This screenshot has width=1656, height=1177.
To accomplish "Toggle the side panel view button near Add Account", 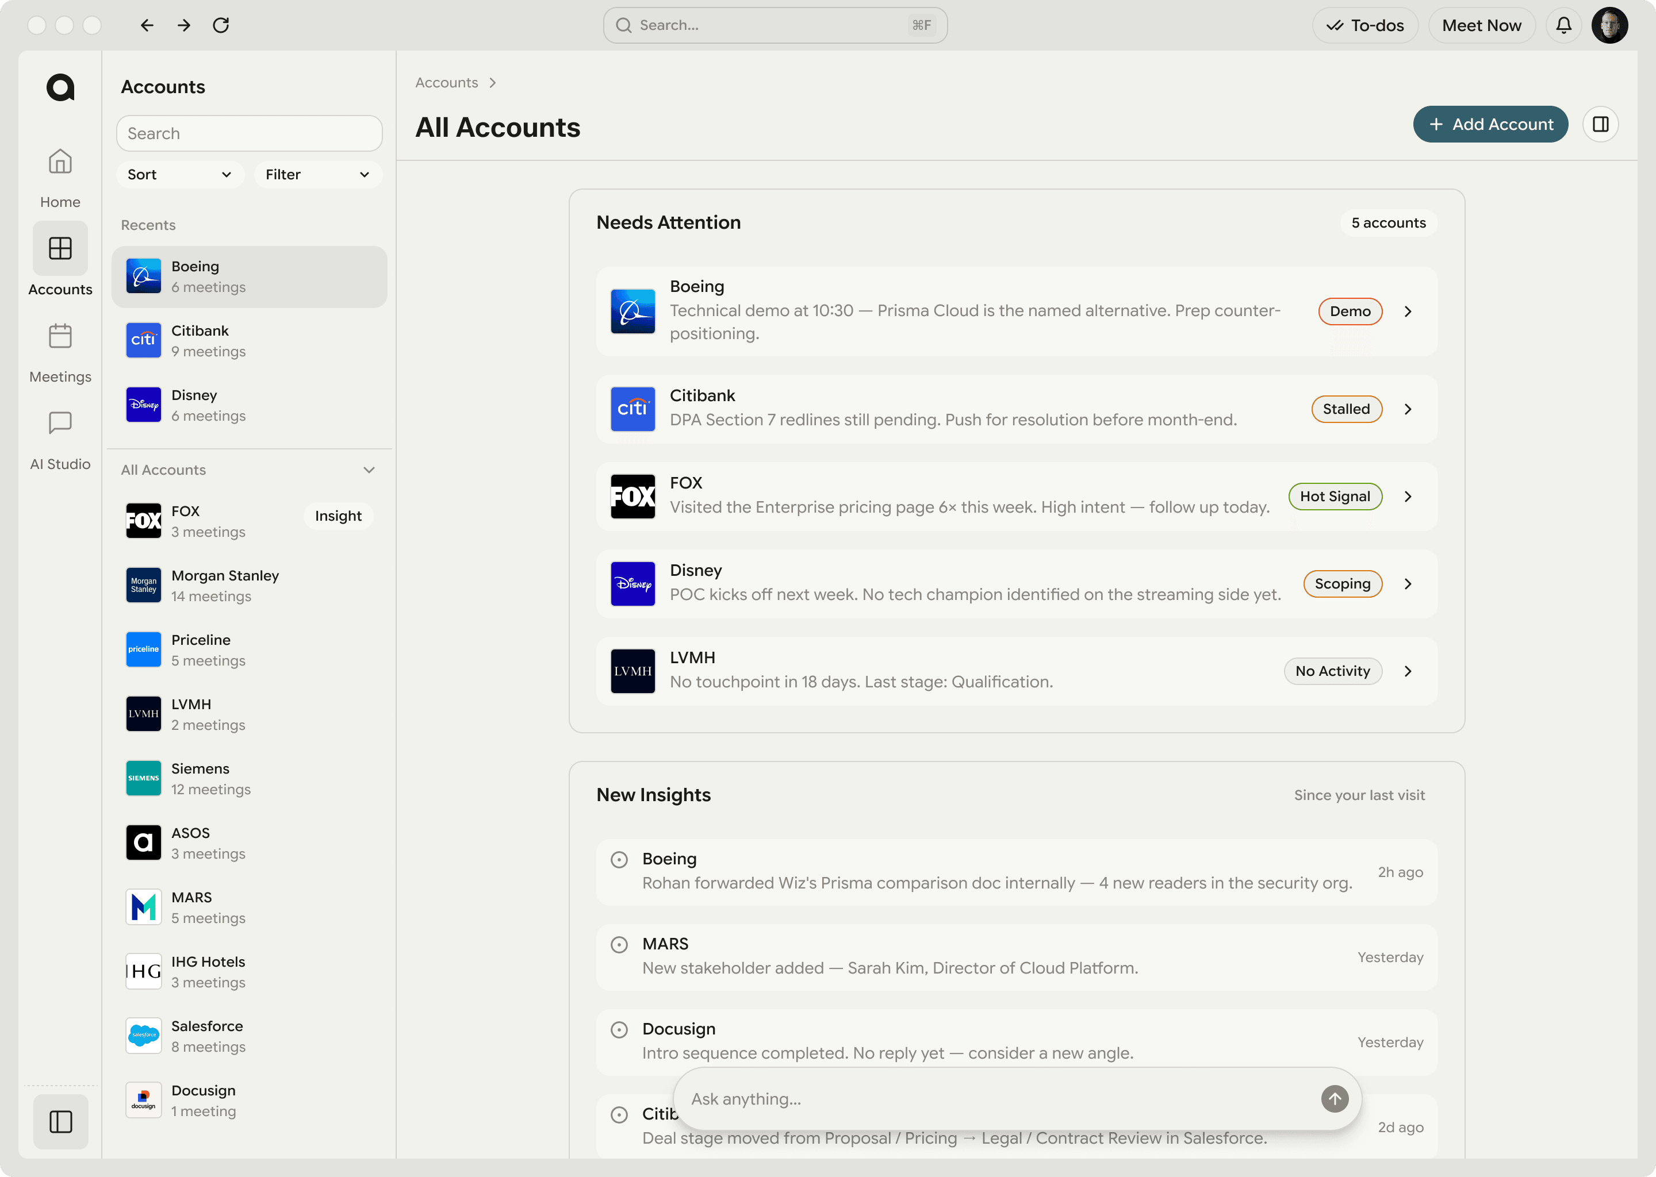I will pyautogui.click(x=1601, y=124).
